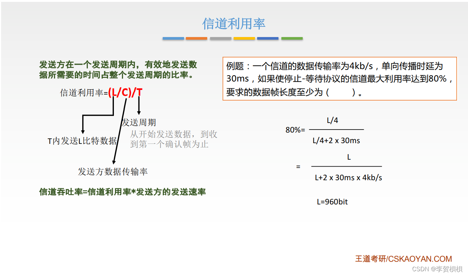Click the green line 信道吞吐率=信道利用率*发送方的发送速率
The height and width of the screenshot is (276, 468).
123,192
